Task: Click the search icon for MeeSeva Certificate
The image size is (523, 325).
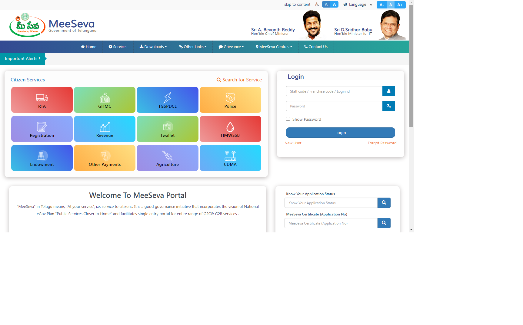Action: [384, 223]
